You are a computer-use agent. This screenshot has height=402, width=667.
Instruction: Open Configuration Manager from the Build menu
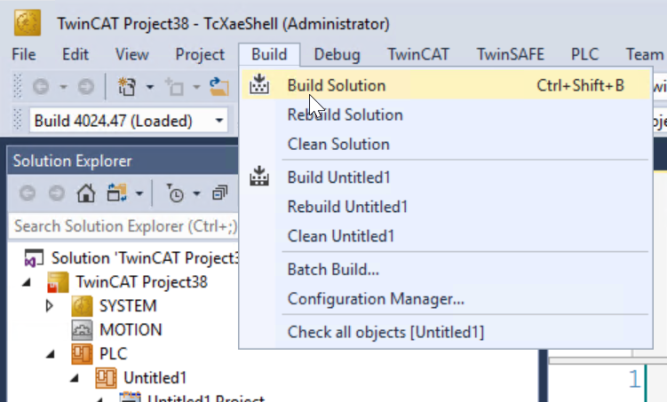point(376,299)
